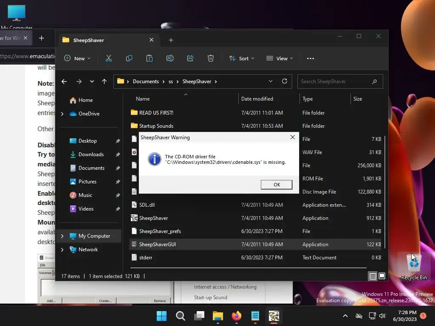This screenshot has height=326, width=435.
Task: Select the Startup Sounds folder
Action: pyautogui.click(x=255, y=126)
